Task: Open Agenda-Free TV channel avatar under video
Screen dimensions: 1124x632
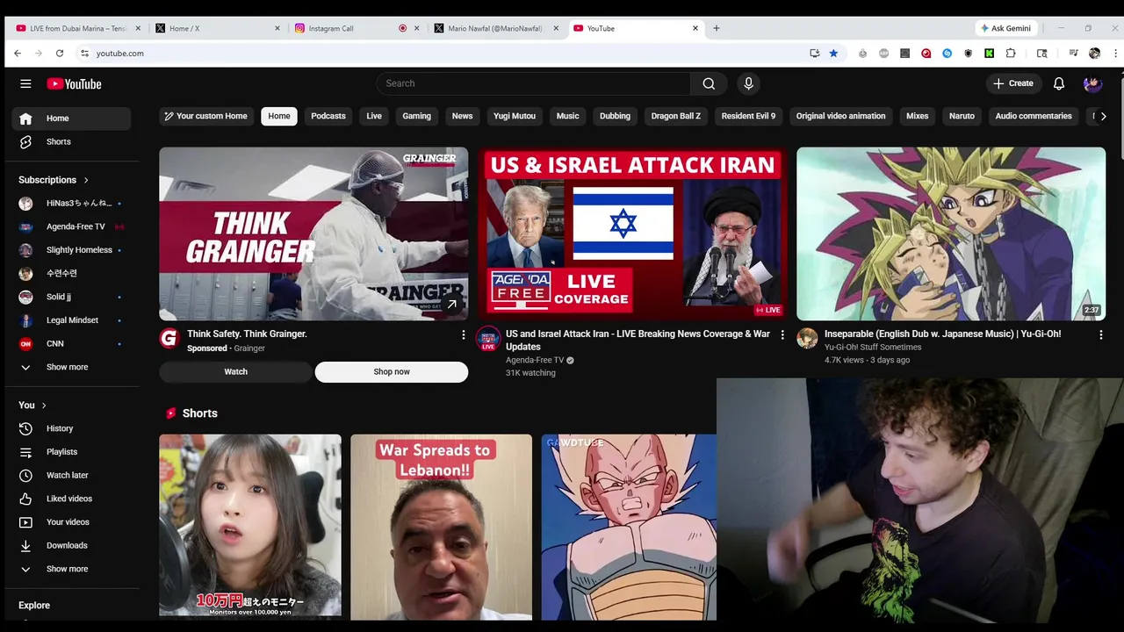Action: coord(488,339)
